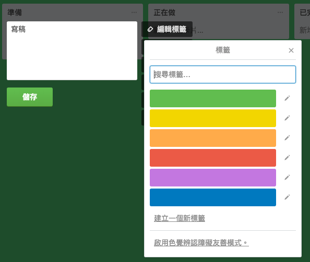Viewport: 310px width, 262px height.
Task: Edit the green label with pencil icon
Action: tap(287, 98)
